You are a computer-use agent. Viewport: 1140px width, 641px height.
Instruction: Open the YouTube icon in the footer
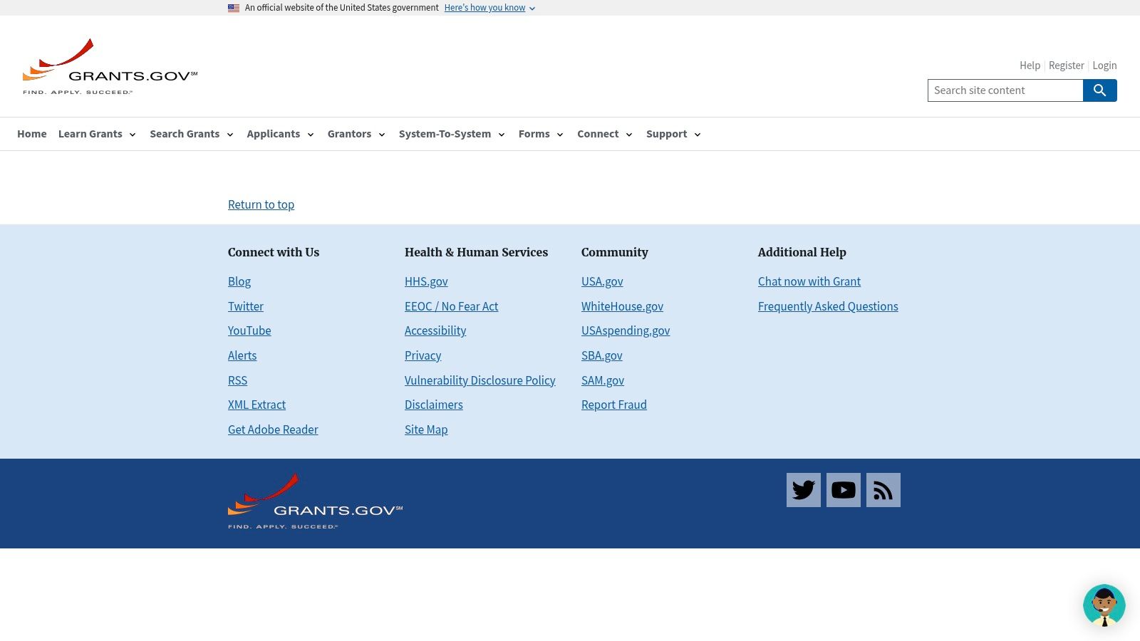844,490
